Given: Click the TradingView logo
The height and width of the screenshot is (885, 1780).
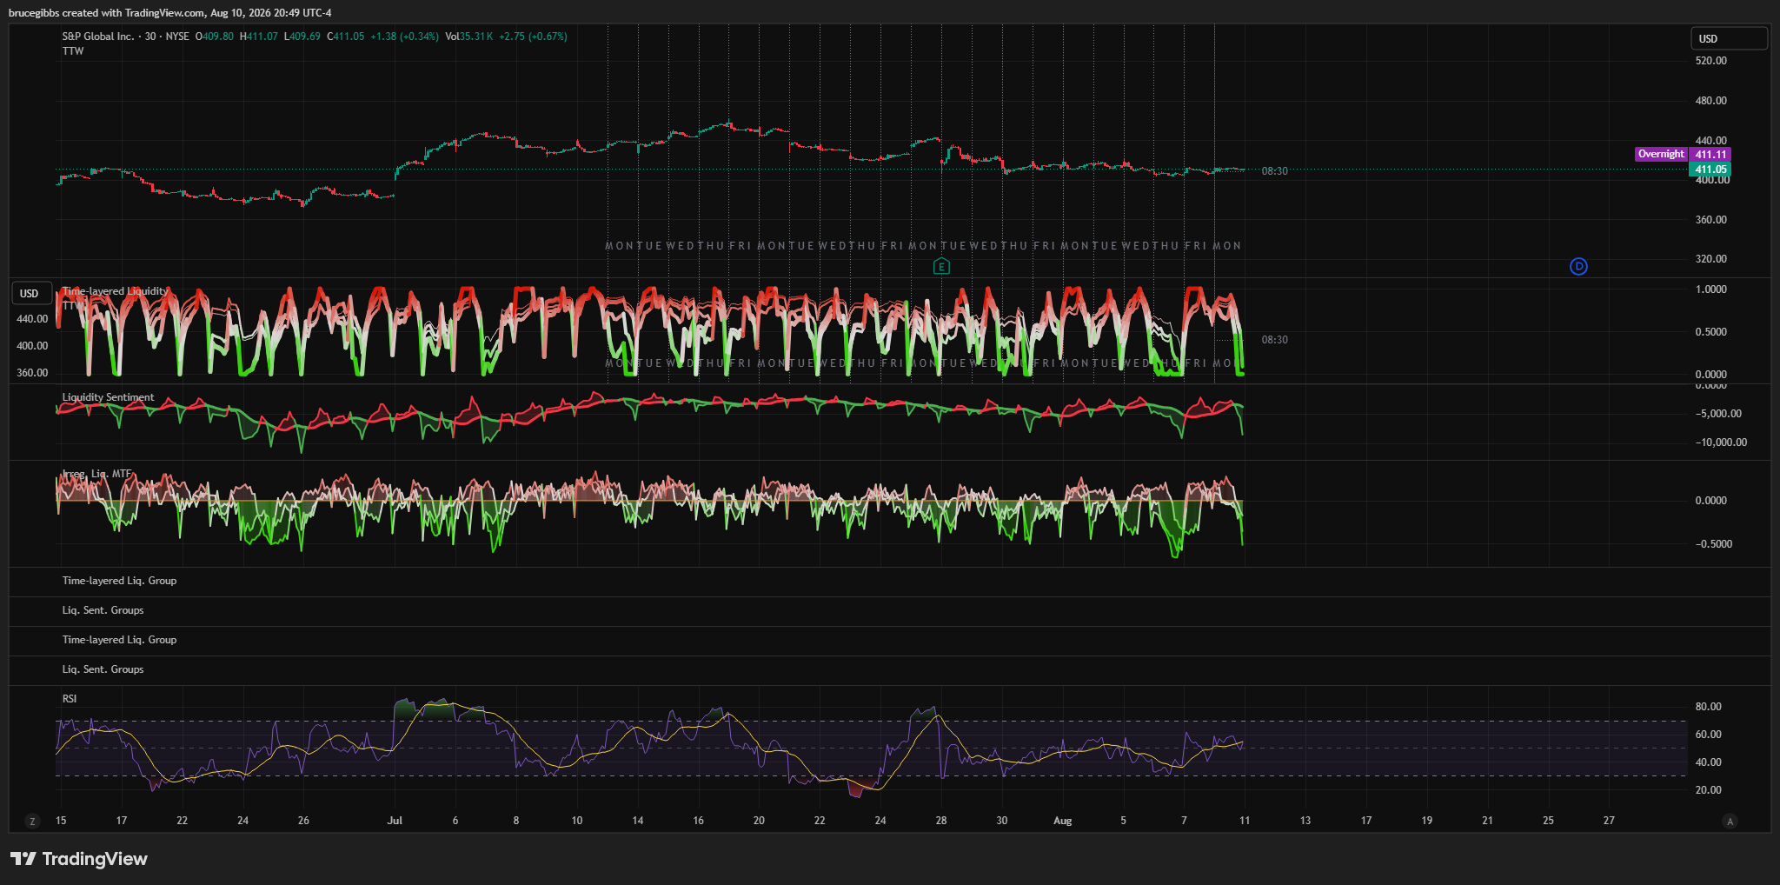Looking at the screenshot, I should click(x=79, y=859).
